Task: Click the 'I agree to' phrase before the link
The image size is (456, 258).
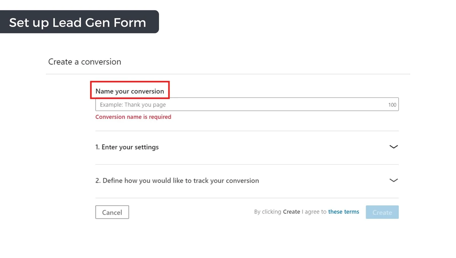Action: click(314, 212)
